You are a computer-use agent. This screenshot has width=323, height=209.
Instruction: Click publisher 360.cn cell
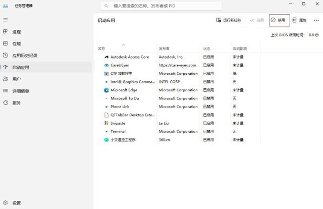[x=164, y=140]
